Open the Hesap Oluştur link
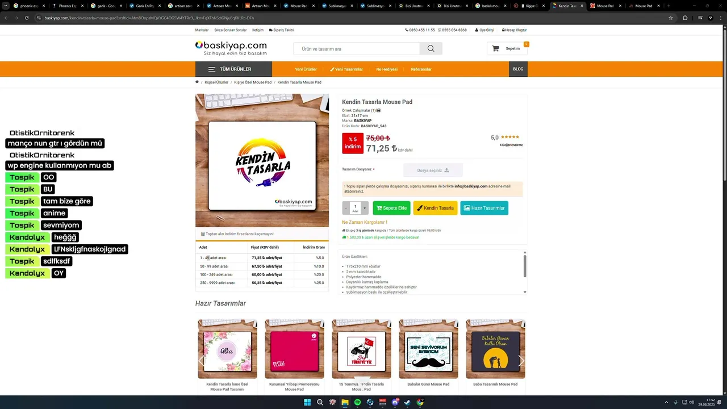Screen dimensions: 727x409 coord(513,30)
